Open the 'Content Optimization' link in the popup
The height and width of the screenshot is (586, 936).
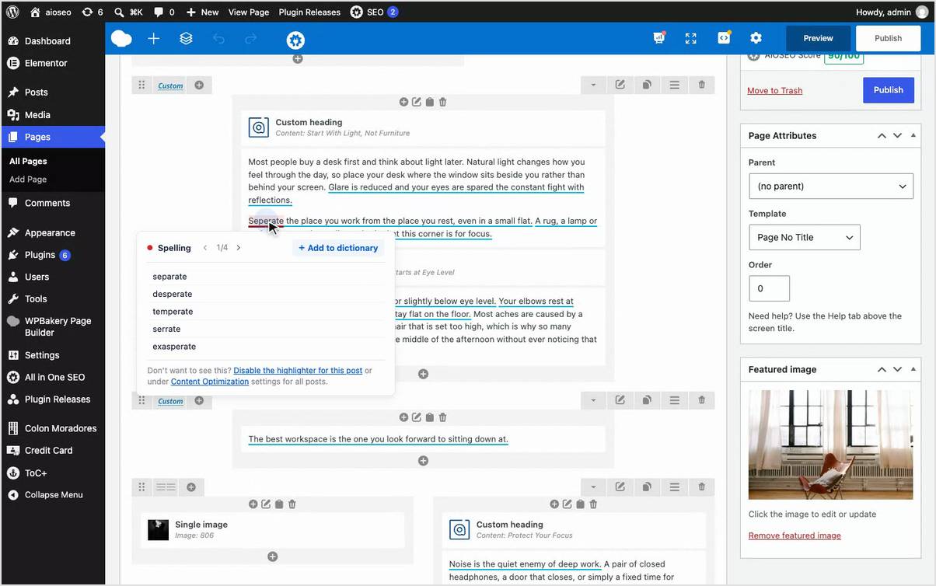(x=210, y=382)
